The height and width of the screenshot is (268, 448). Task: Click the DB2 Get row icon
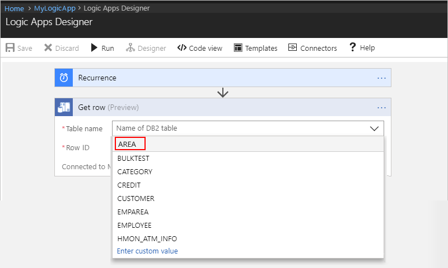[64, 107]
